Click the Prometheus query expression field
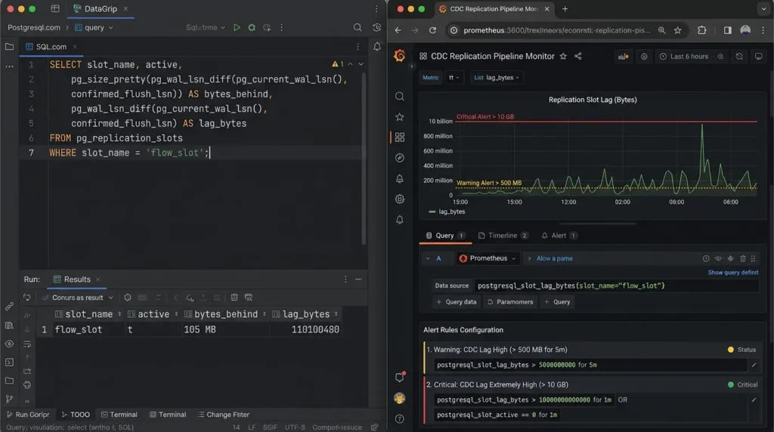The height and width of the screenshot is (432, 774). tap(615, 285)
